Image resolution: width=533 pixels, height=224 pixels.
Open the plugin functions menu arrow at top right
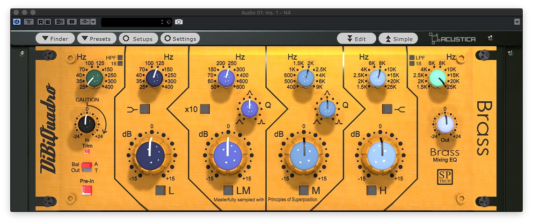pyautogui.click(x=517, y=21)
